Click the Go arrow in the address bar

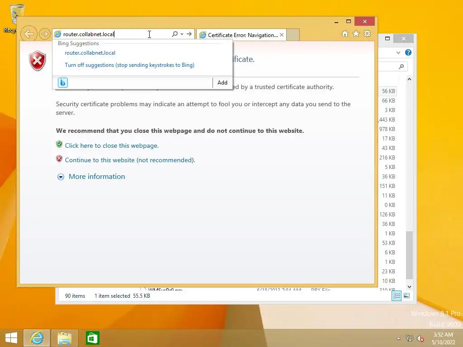pos(189,34)
